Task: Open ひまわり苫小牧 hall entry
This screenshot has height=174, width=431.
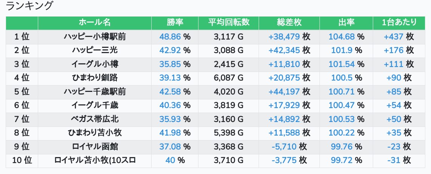Action: [95, 133]
